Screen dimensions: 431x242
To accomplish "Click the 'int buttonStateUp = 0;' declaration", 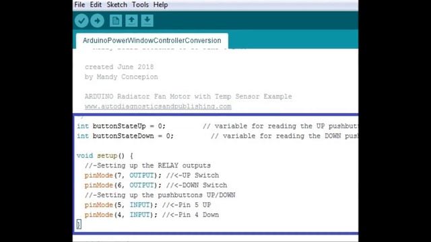I will tap(121, 126).
